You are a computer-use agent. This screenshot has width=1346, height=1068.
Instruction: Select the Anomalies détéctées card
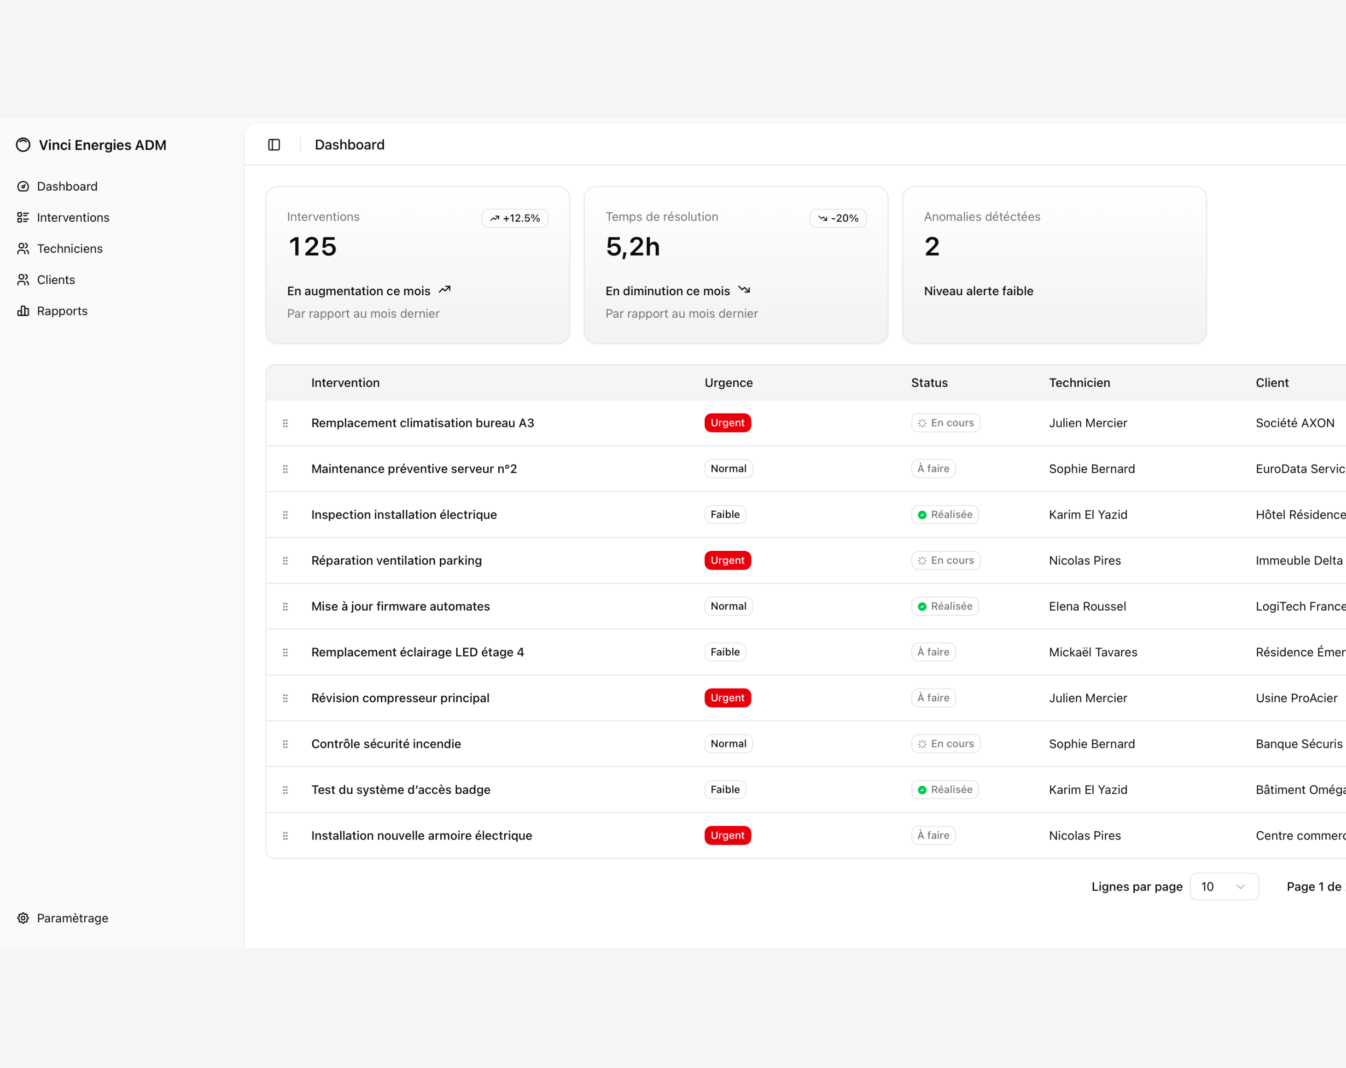(x=1054, y=264)
